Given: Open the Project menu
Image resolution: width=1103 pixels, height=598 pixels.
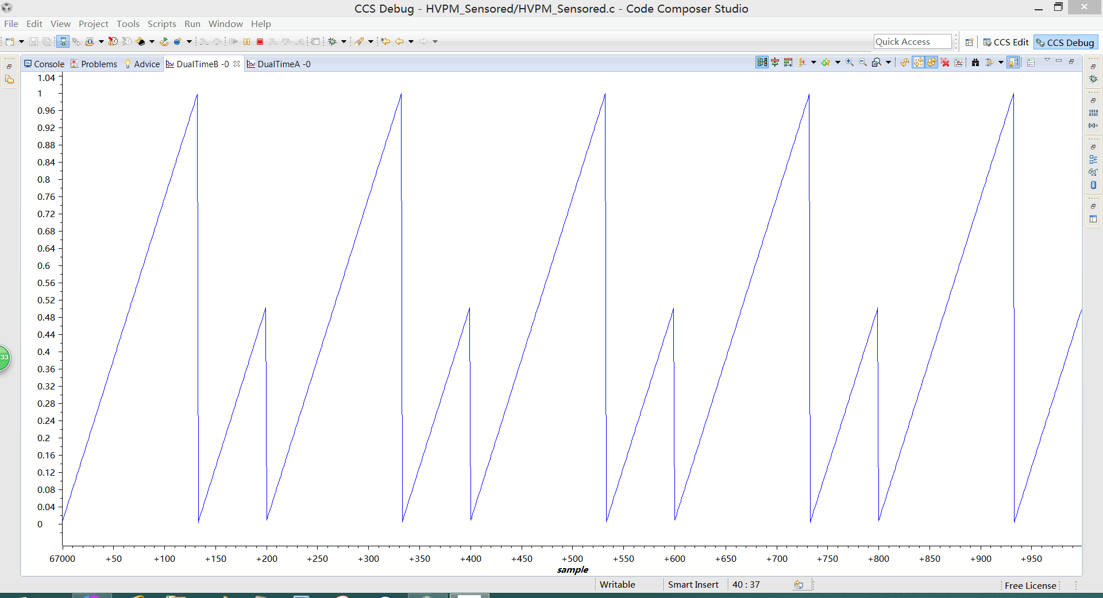Looking at the screenshot, I should click(x=93, y=24).
